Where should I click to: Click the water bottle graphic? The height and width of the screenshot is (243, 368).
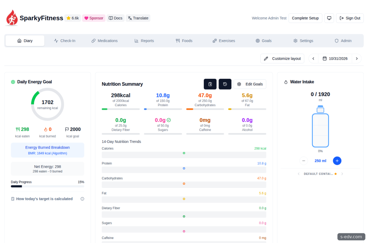tap(320, 126)
